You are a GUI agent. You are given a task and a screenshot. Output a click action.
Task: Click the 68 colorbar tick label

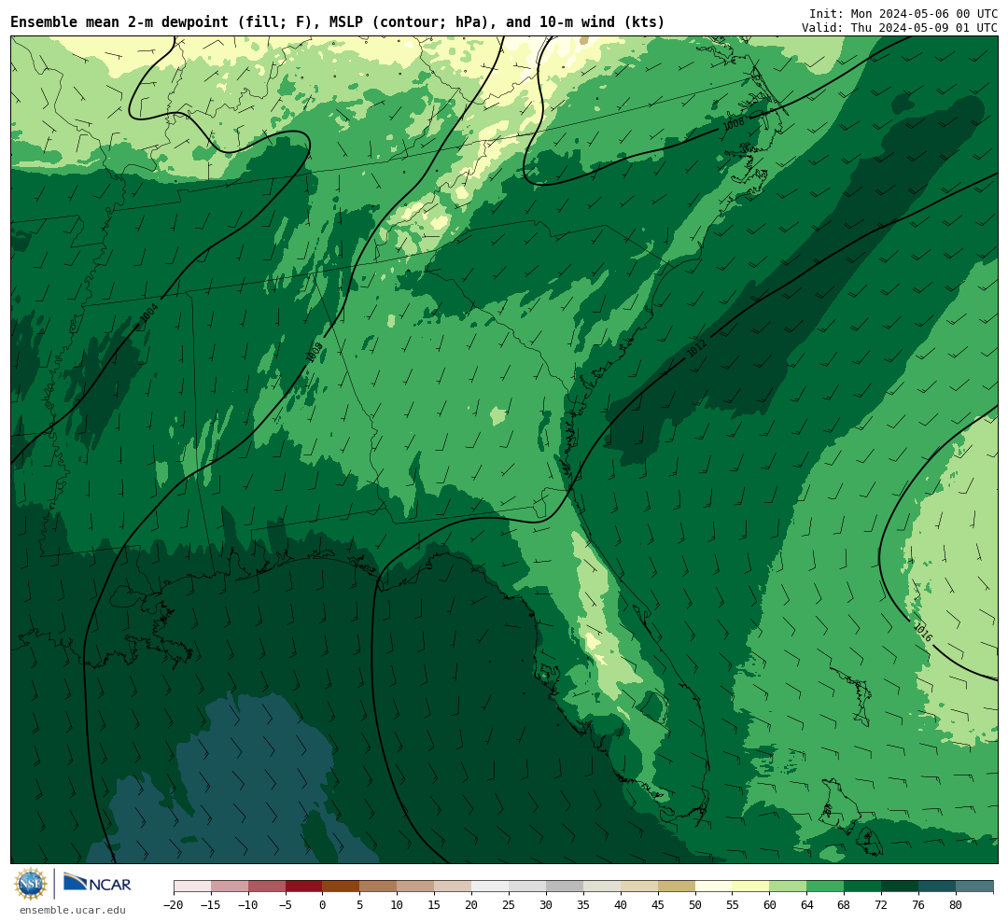[x=845, y=905]
